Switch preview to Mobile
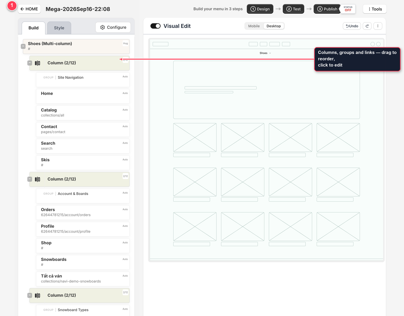 [254, 26]
